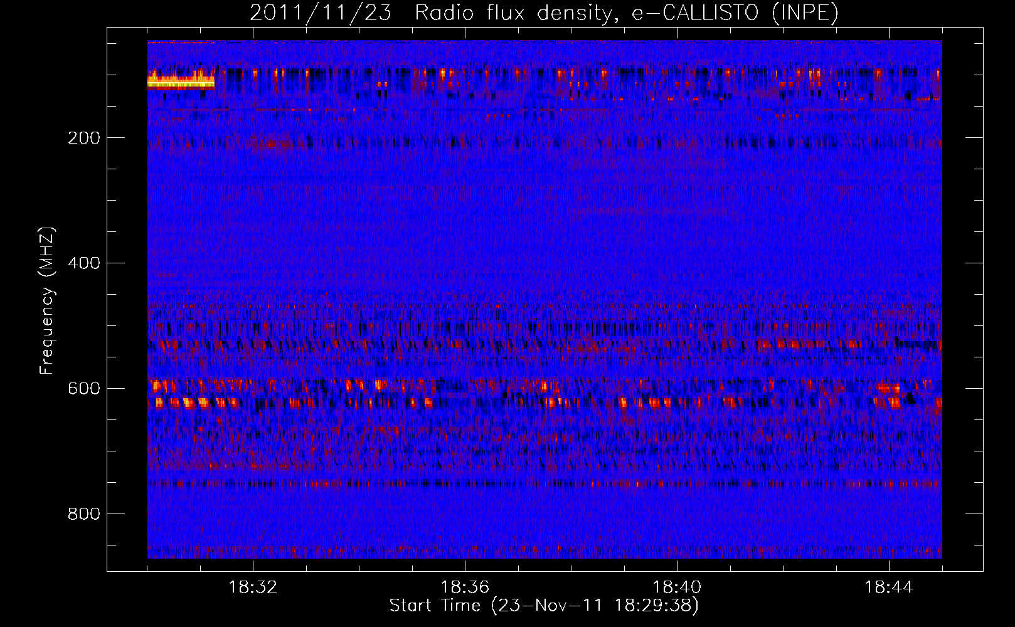Click the "Start Time (23-Nov-11 18:29:38)" label
Viewport: 1015px width, 627px height.
point(544,606)
